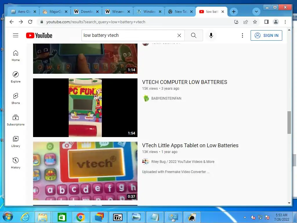This screenshot has width=297, height=223.
Task: Click the 'Uploaded with Freemake Video Converter' description
Action: [x=175, y=172]
